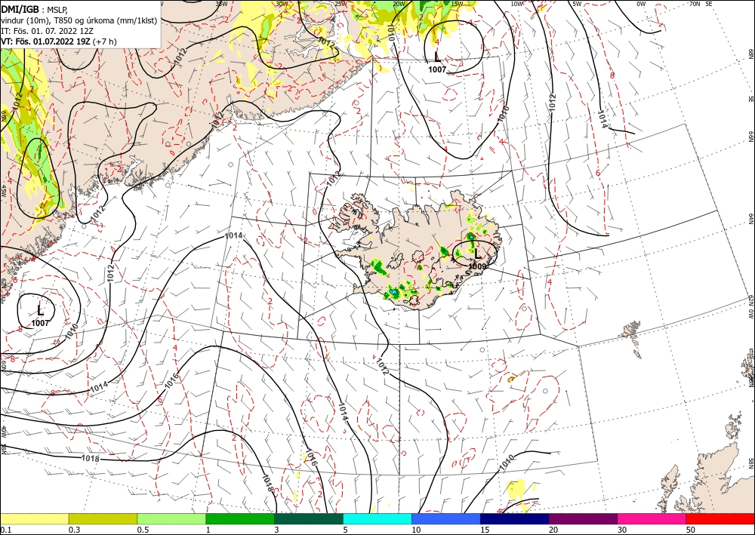
Task: Pick the cyan 5 to 10 legend swatch
Action: (x=377, y=518)
